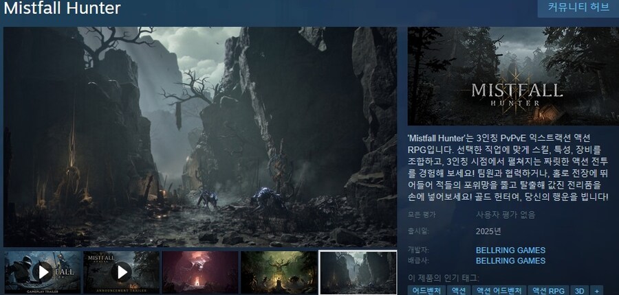Click the 사용자 평가 없음 review text
The image size is (619, 295).
(506, 215)
